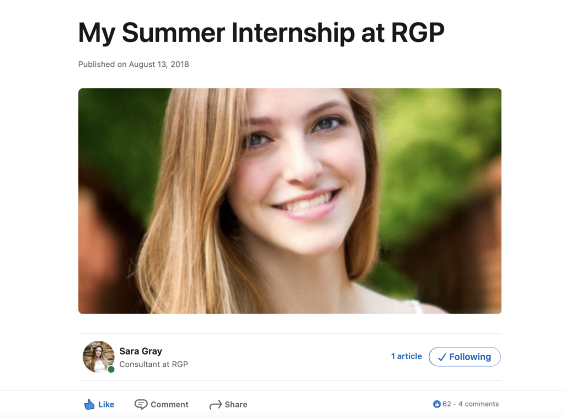Click the Published on August 13, 2018 date

tap(134, 64)
